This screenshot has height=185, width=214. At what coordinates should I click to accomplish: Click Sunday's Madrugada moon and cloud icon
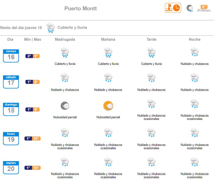(65, 106)
